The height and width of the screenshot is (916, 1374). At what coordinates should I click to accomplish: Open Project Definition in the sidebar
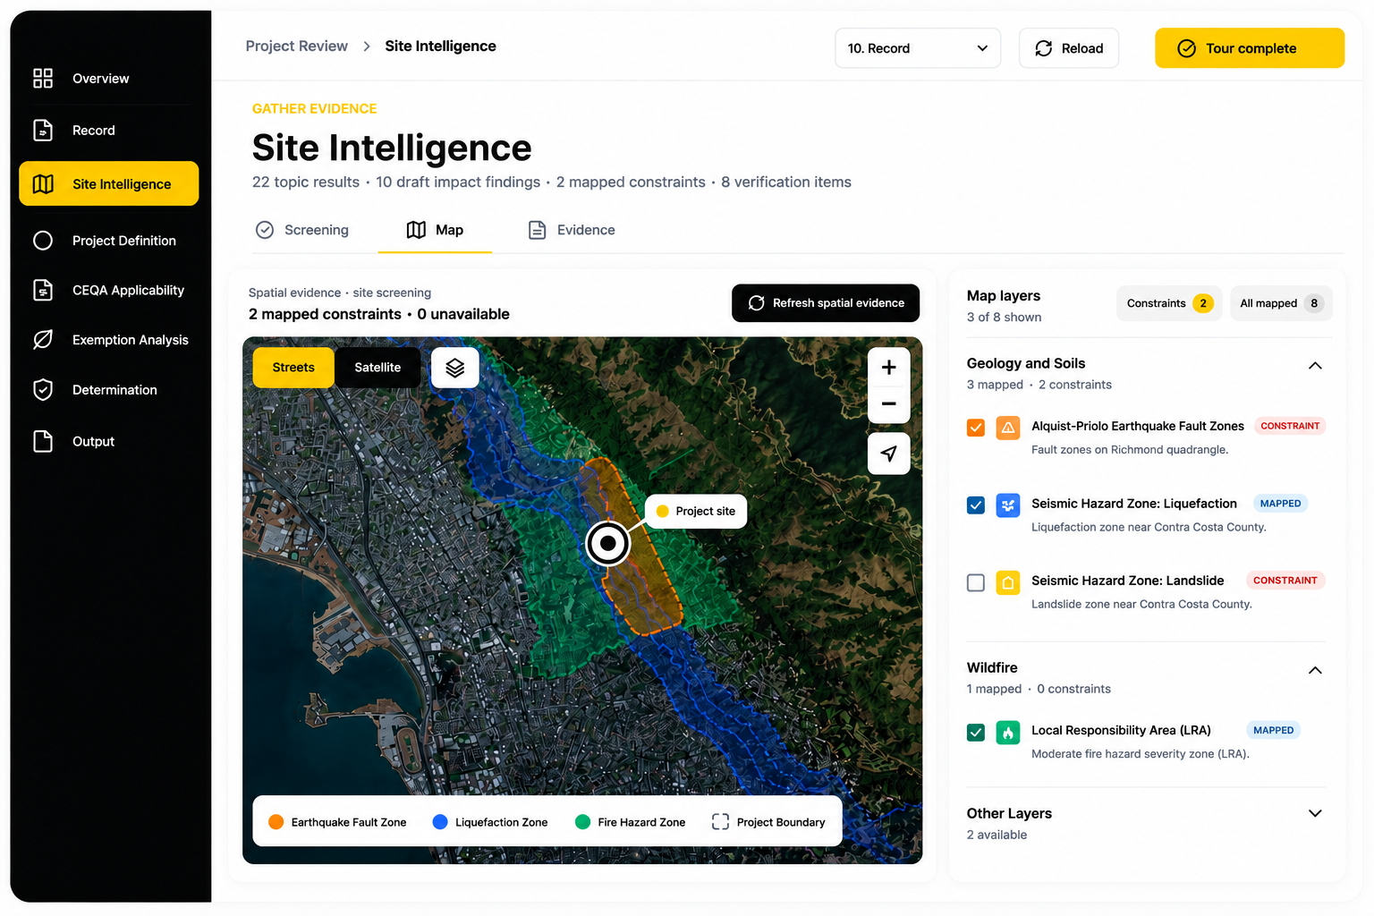(108, 241)
